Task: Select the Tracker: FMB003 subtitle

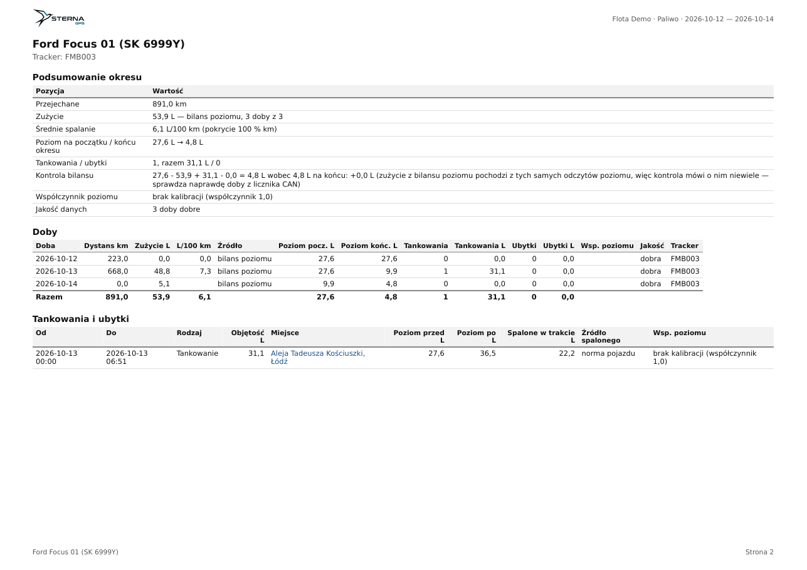Action: [x=64, y=57]
